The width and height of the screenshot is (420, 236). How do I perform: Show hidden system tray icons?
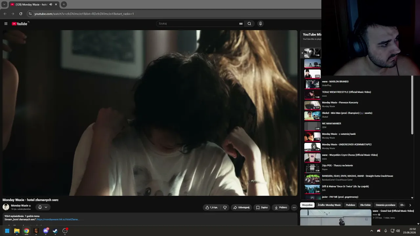click(372, 231)
